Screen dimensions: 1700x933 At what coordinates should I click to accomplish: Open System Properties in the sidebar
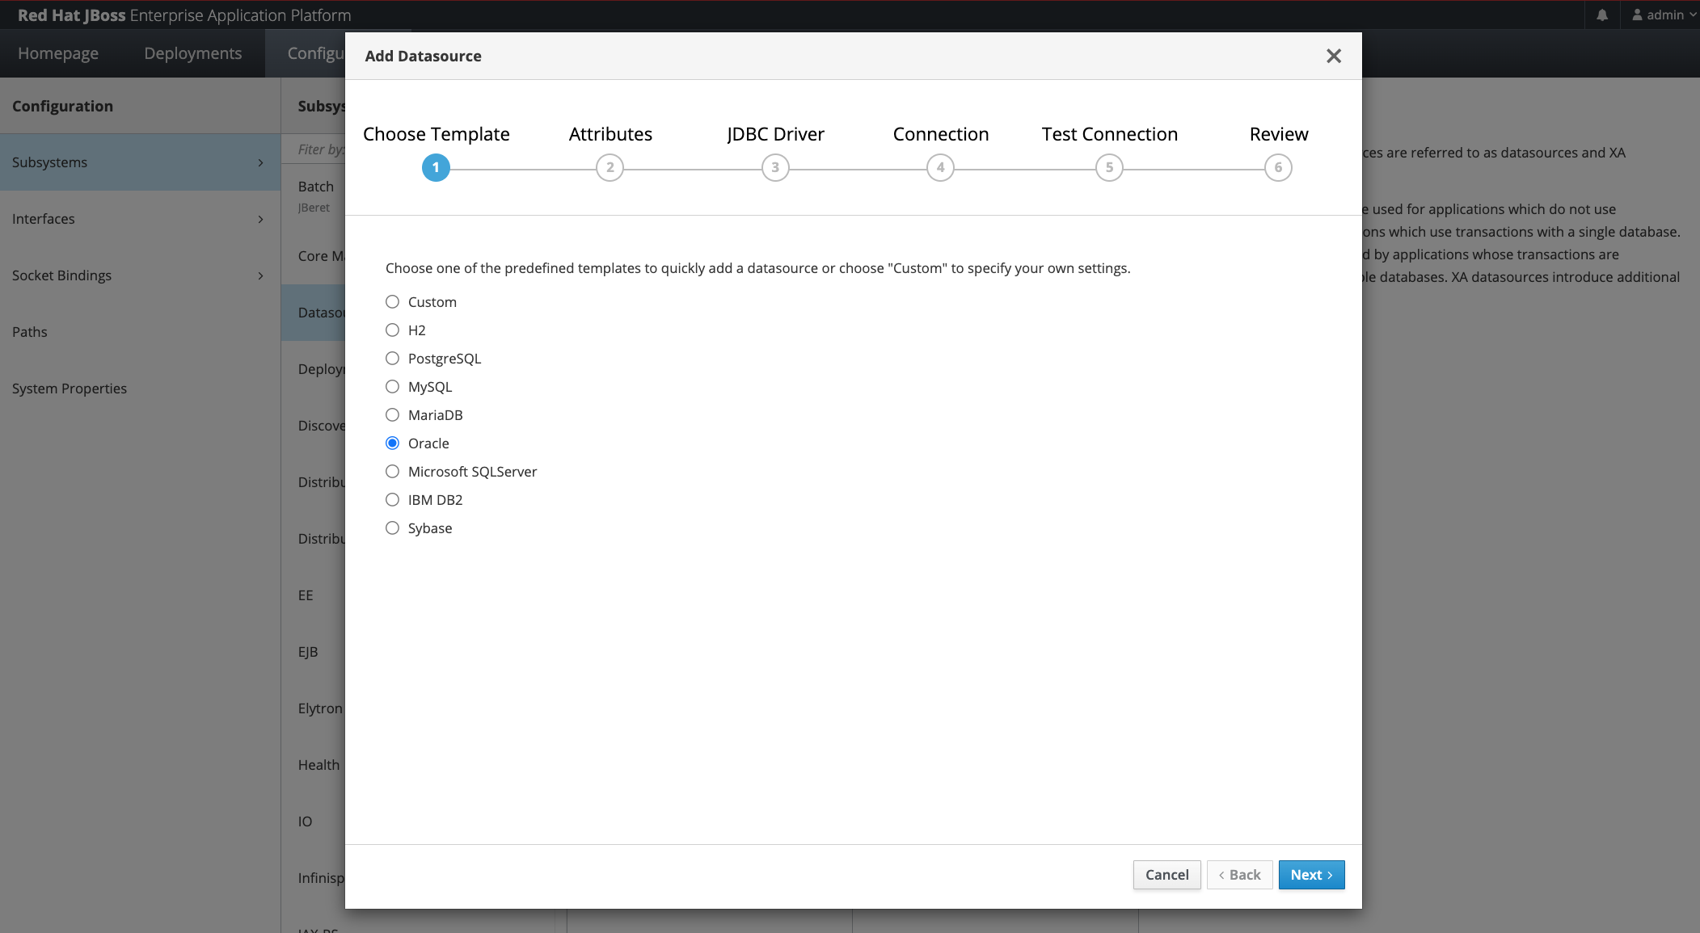[x=70, y=389]
